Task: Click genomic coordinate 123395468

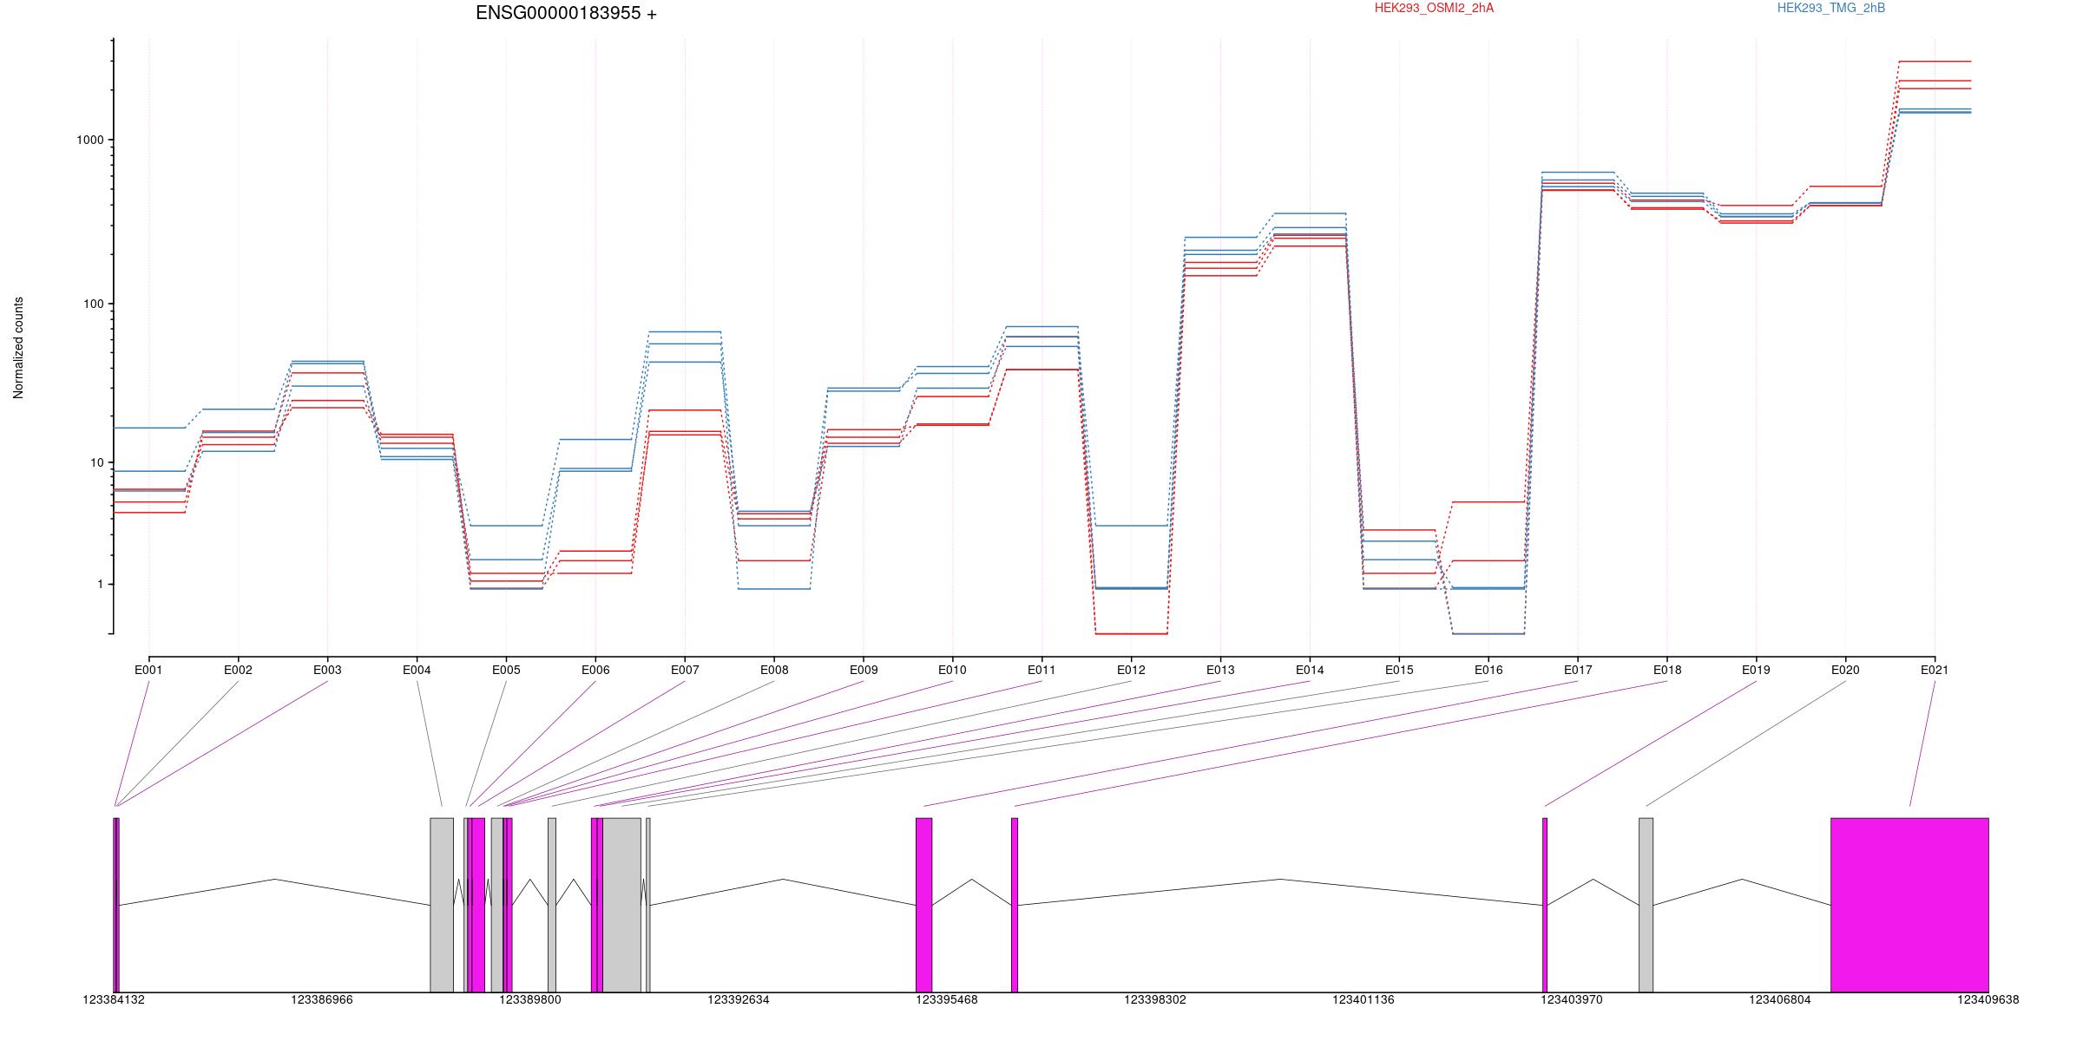Action: click(x=947, y=999)
